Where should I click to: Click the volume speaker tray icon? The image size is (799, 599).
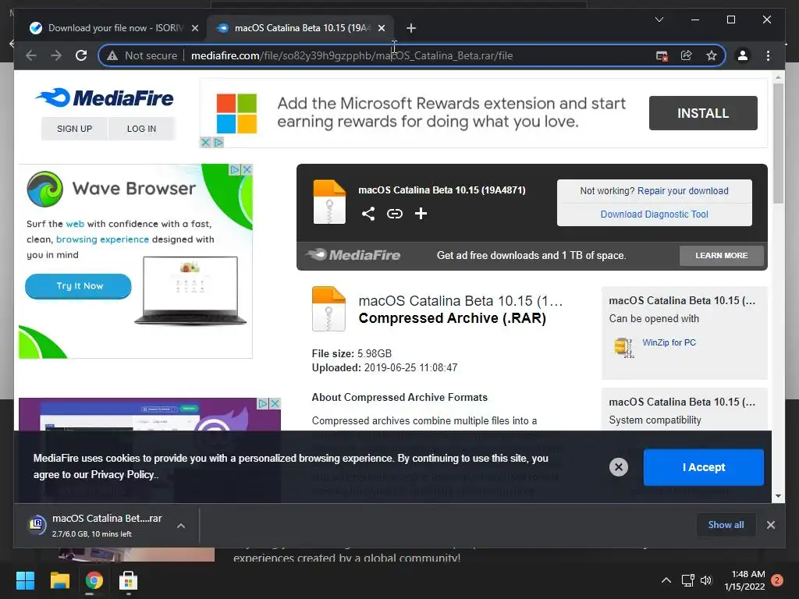click(x=705, y=580)
